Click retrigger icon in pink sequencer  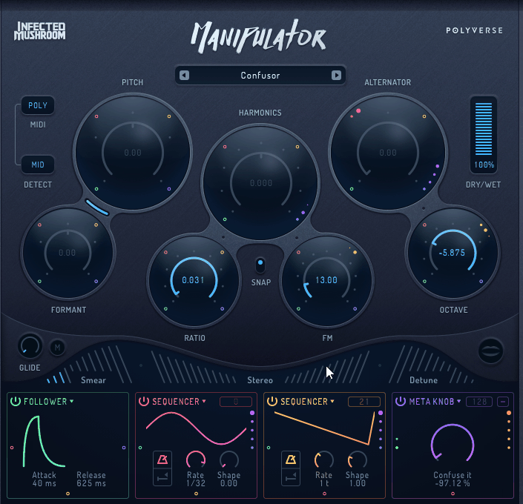tap(163, 480)
